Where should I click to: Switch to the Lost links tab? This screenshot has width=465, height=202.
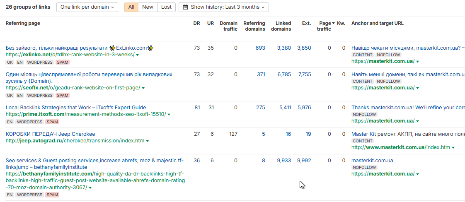[x=166, y=7]
